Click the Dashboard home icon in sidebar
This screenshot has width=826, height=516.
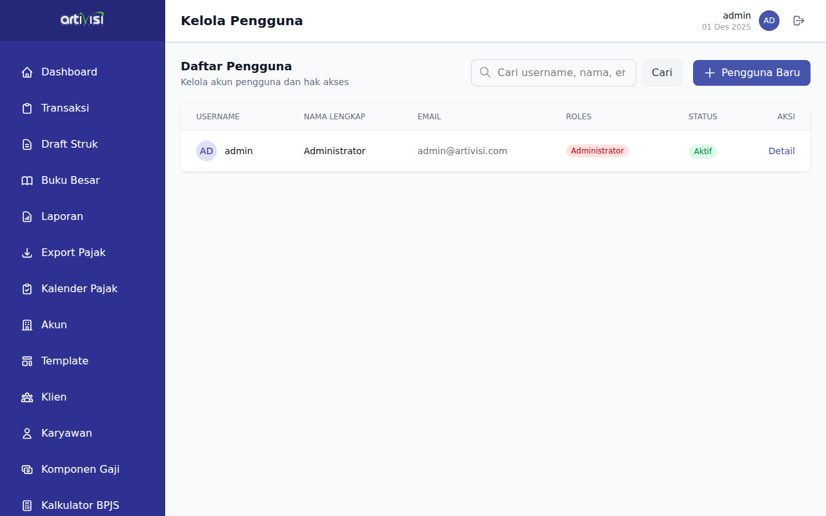pyautogui.click(x=27, y=72)
